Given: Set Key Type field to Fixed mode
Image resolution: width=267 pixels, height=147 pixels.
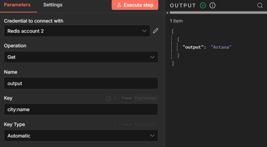Looking at the screenshot, I should [x=127, y=124].
